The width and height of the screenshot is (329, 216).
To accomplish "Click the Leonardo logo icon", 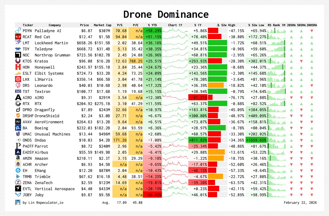I will 18,85.
